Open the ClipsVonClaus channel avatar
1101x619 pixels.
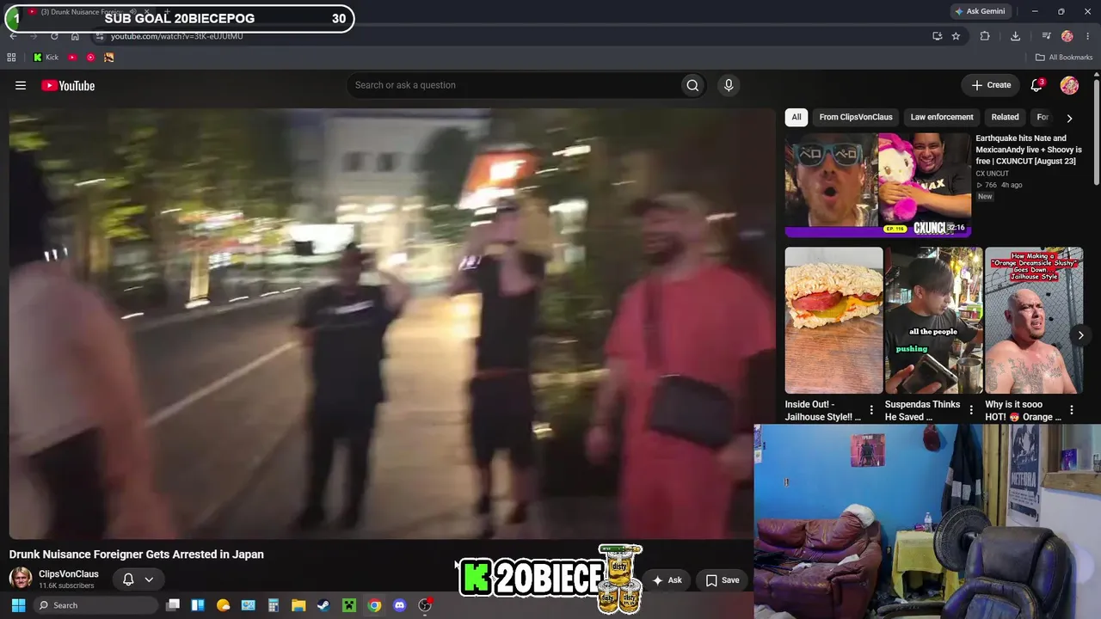pyautogui.click(x=21, y=579)
